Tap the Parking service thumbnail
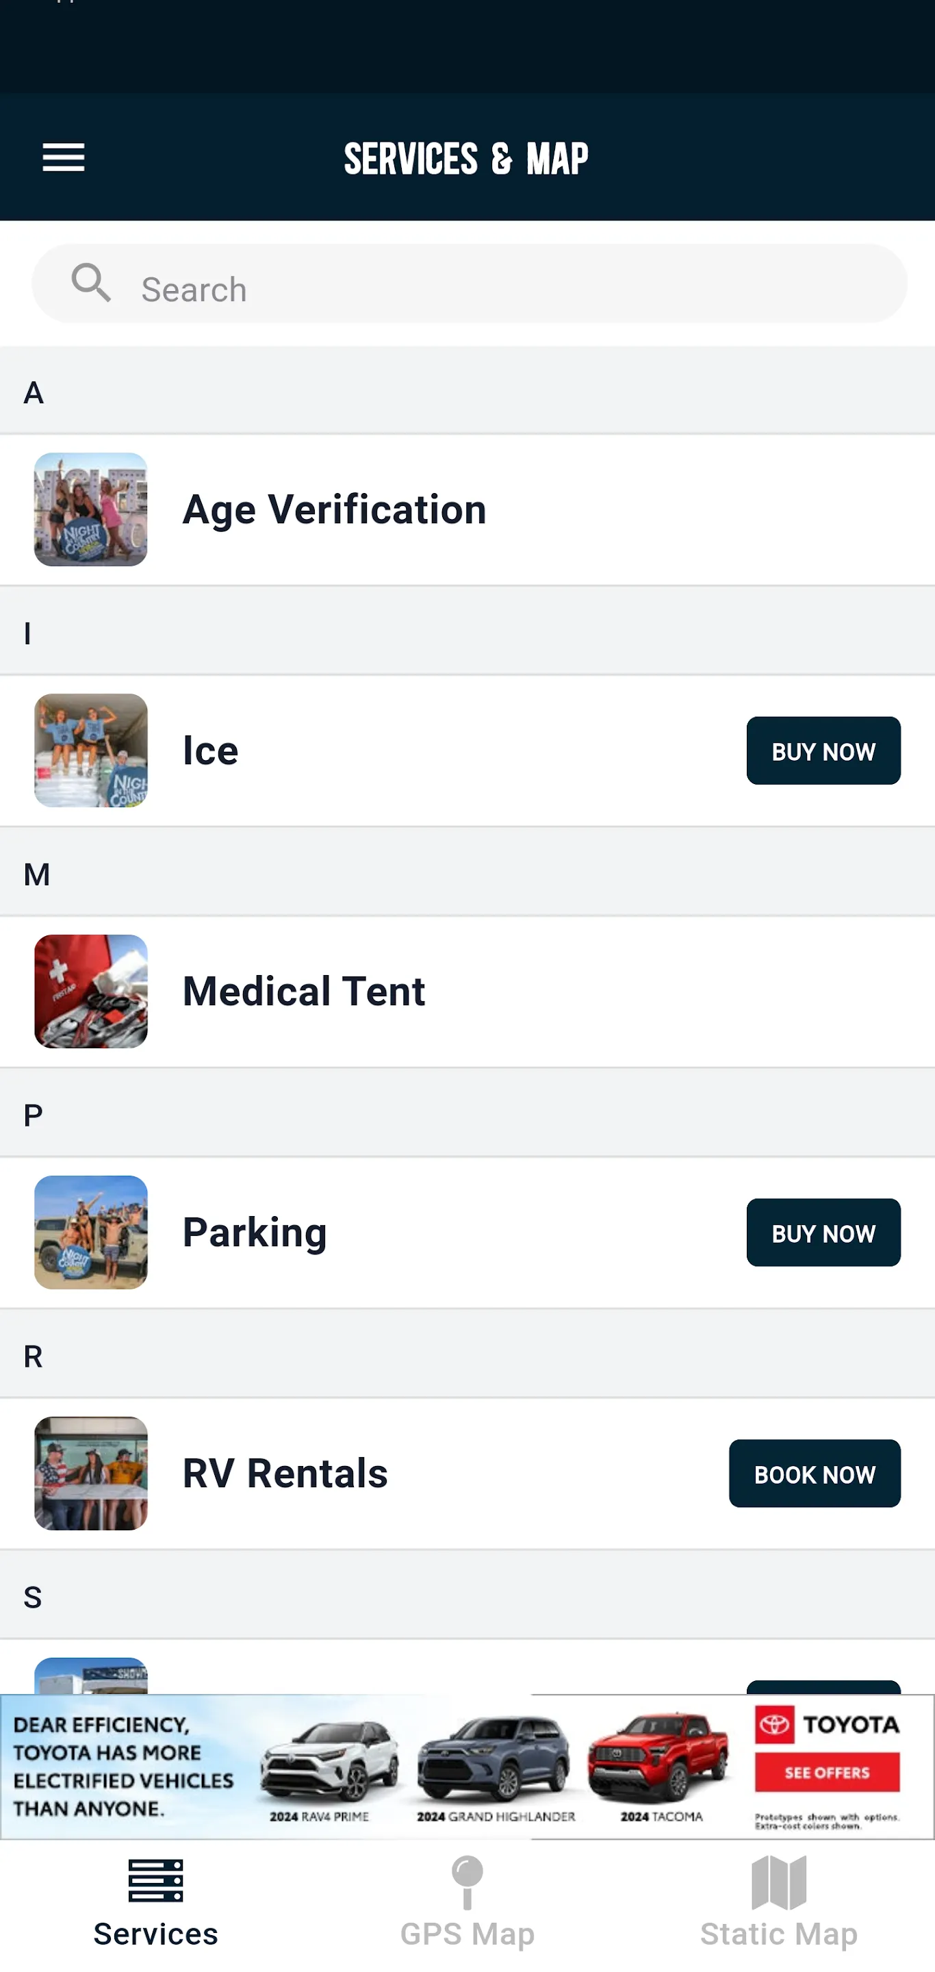 pyautogui.click(x=91, y=1232)
